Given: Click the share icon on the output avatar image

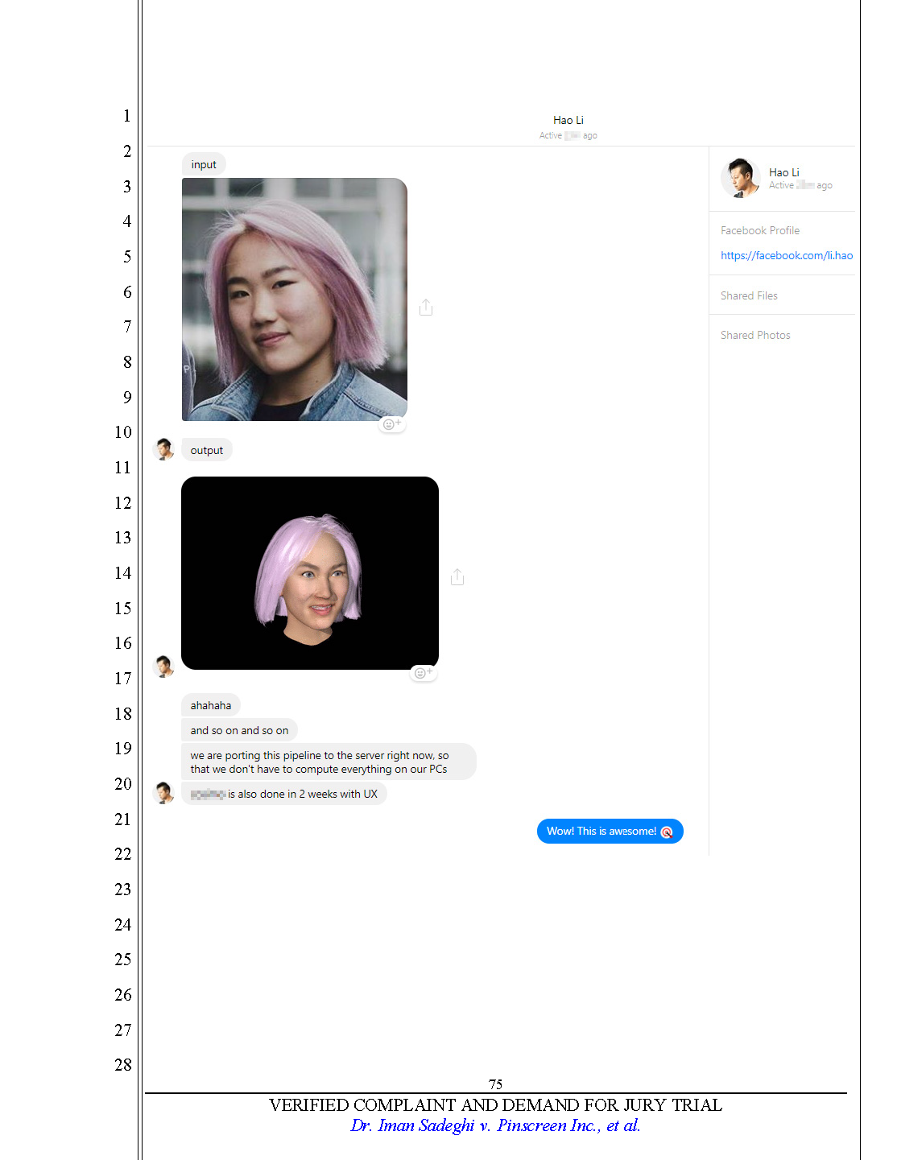Looking at the screenshot, I should tap(457, 576).
